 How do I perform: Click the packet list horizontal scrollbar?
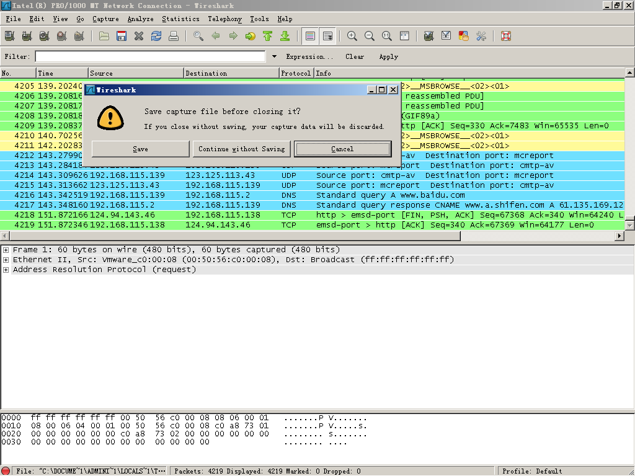click(x=235, y=236)
